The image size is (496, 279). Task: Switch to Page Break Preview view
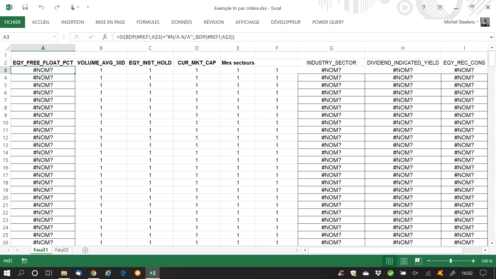coord(419,261)
